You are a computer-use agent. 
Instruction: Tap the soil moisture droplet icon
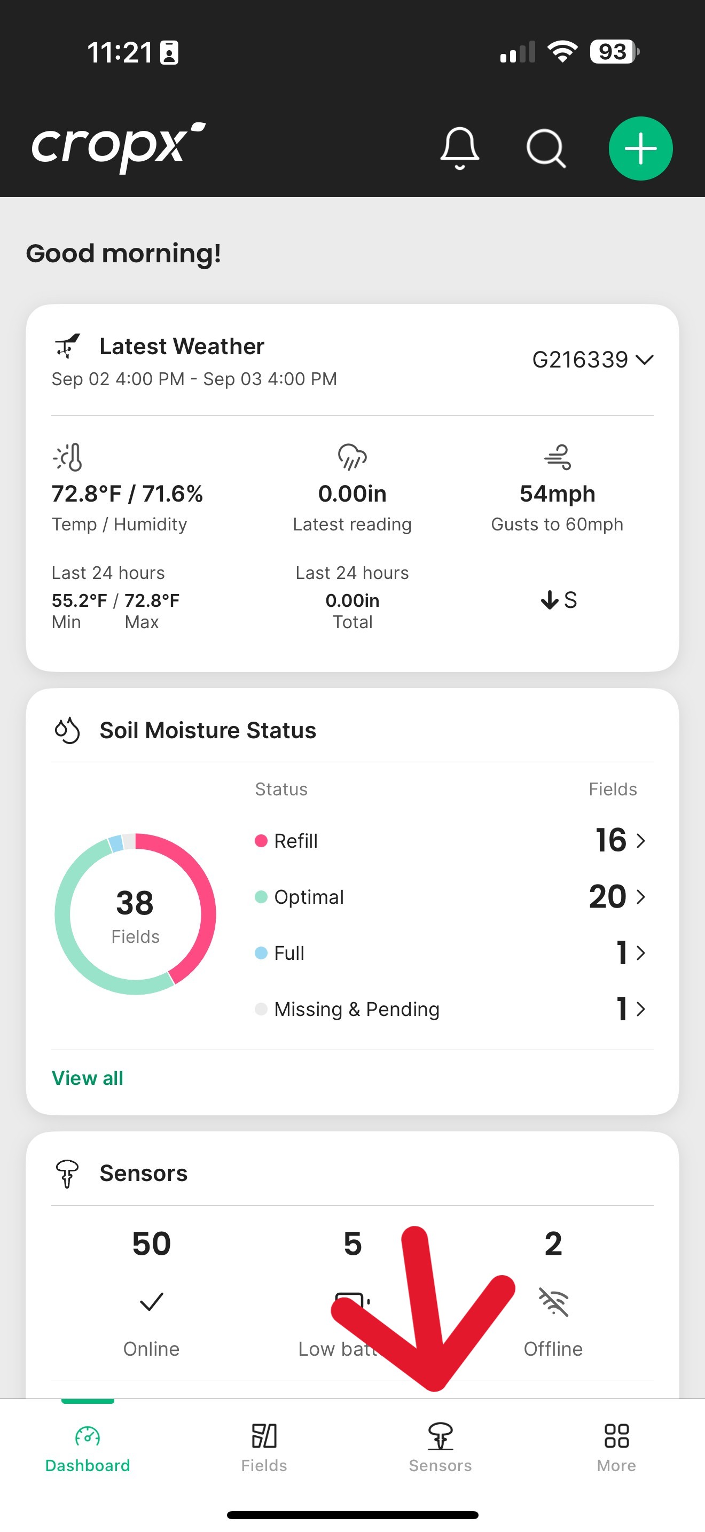click(x=67, y=730)
